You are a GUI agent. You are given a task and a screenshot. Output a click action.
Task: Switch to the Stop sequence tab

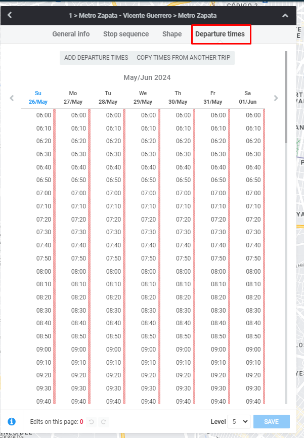(x=126, y=34)
